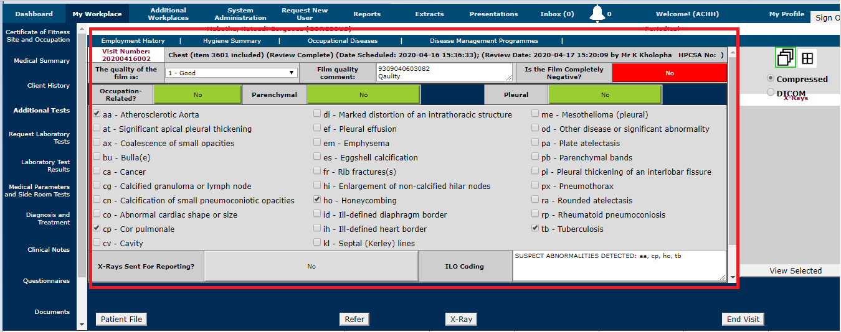This screenshot has height=332, width=841.
Task: Open Request Laboratory Tests in sidebar
Action: (39, 138)
